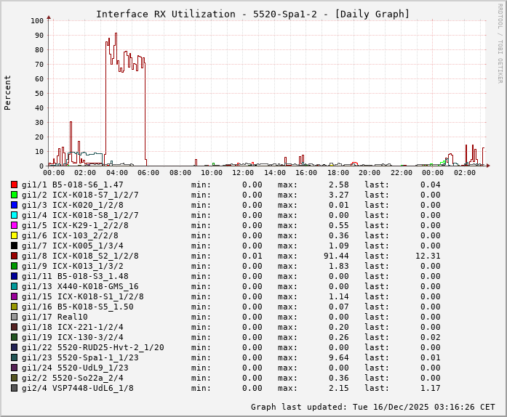Click the green swatch beside gi1/2 ICX-K018-S7_1/2/7
Image resolution: width=507 pixels, height=417 pixels.
point(14,195)
